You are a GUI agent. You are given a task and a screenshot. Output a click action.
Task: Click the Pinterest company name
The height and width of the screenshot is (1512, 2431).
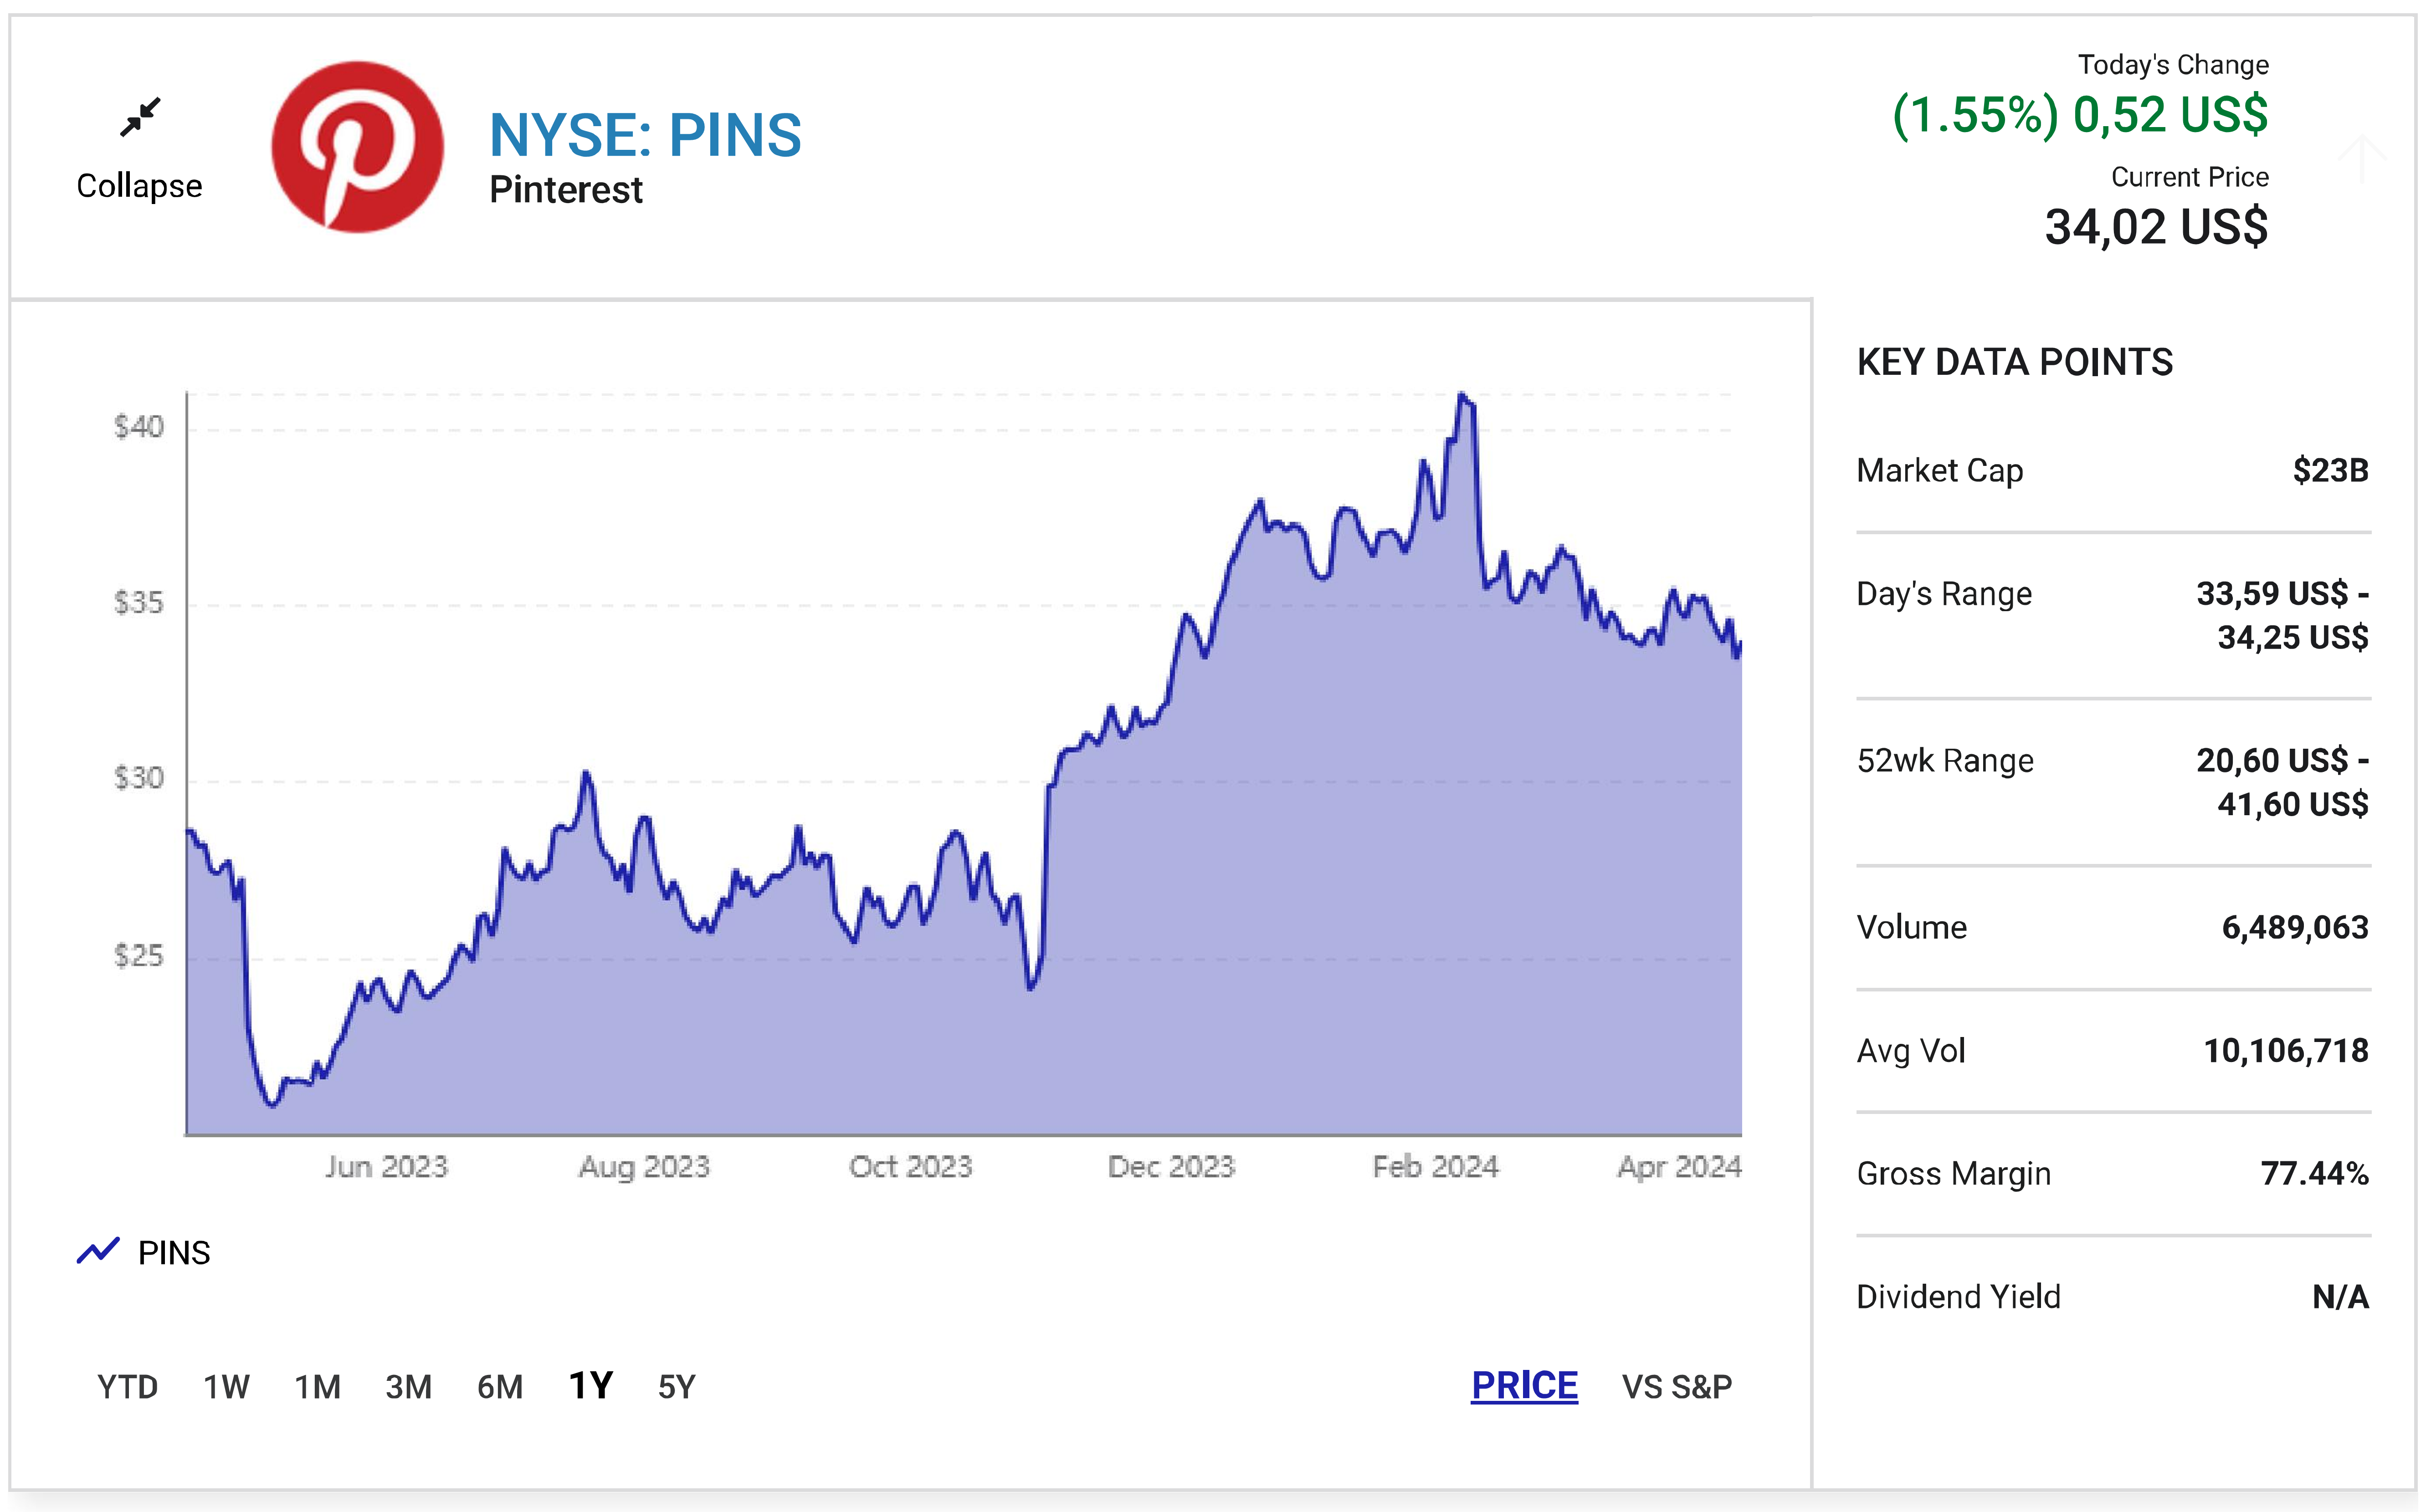click(565, 190)
